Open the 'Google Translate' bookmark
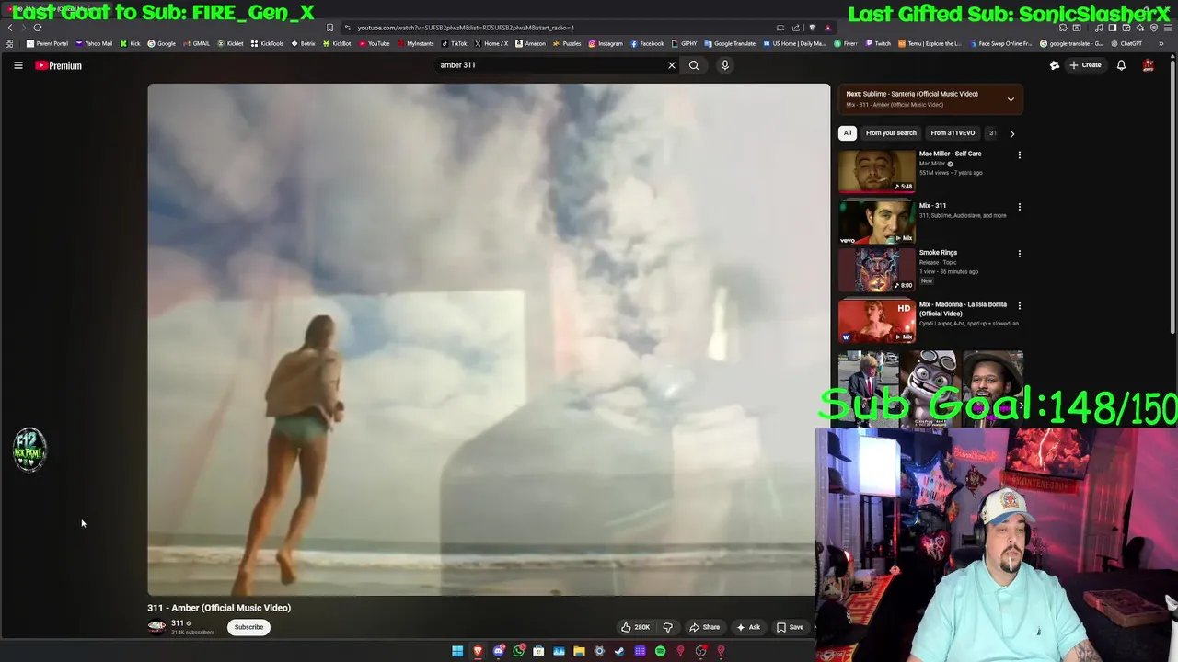 pos(730,43)
